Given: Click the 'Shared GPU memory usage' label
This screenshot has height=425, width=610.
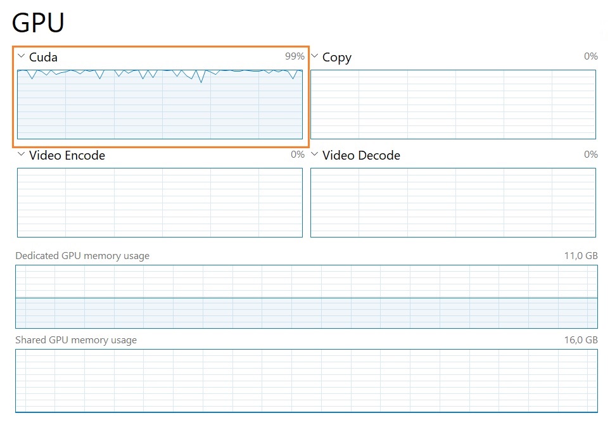Looking at the screenshot, I should click(76, 340).
